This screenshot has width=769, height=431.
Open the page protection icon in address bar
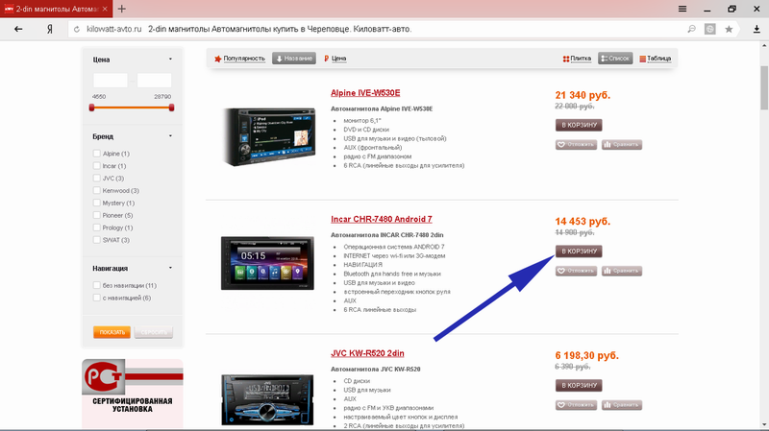(x=709, y=29)
